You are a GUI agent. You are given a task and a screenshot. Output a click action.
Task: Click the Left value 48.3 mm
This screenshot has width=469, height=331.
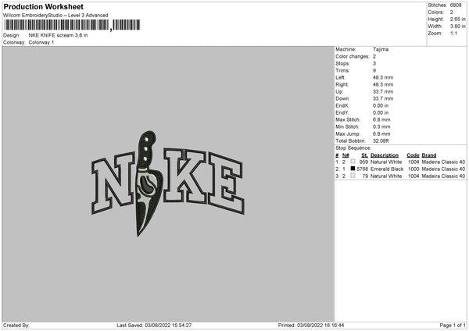tap(383, 77)
